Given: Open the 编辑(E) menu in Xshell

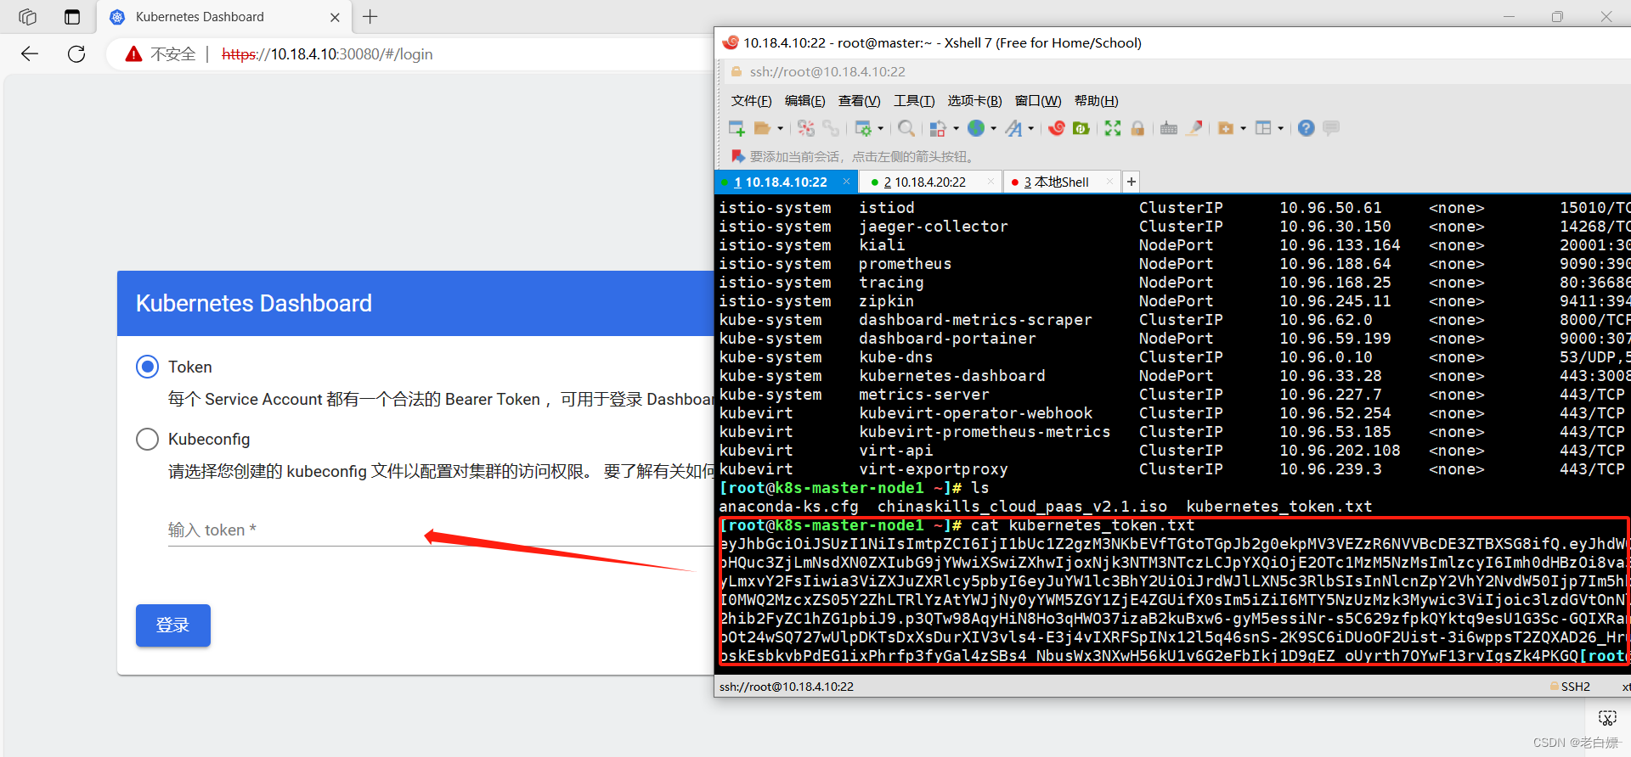Looking at the screenshot, I should point(805,101).
